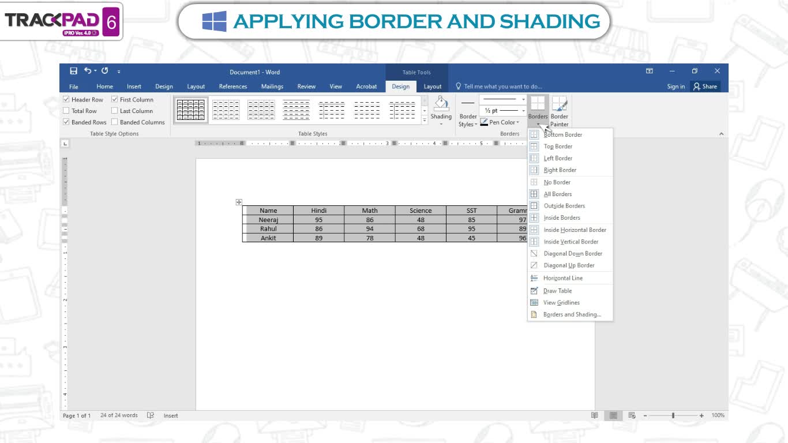788x443 pixels.
Task: Apply Outside Borders option
Action: tap(570, 206)
